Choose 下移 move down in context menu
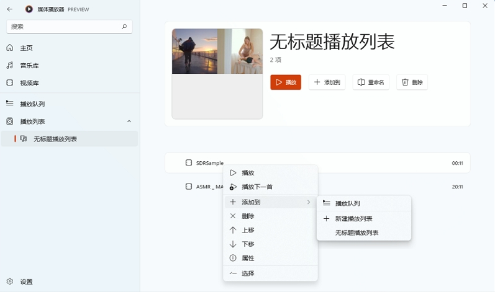495x292 pixels. click(270, 244)
